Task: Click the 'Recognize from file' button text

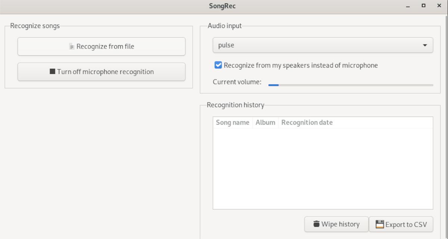Action: (105, 47)
